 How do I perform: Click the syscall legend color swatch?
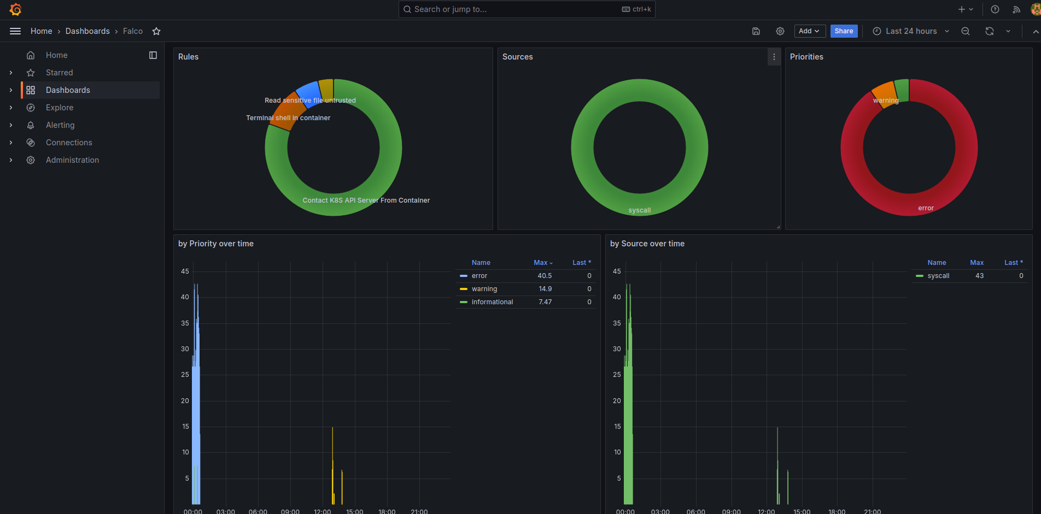tap(920, 276)
